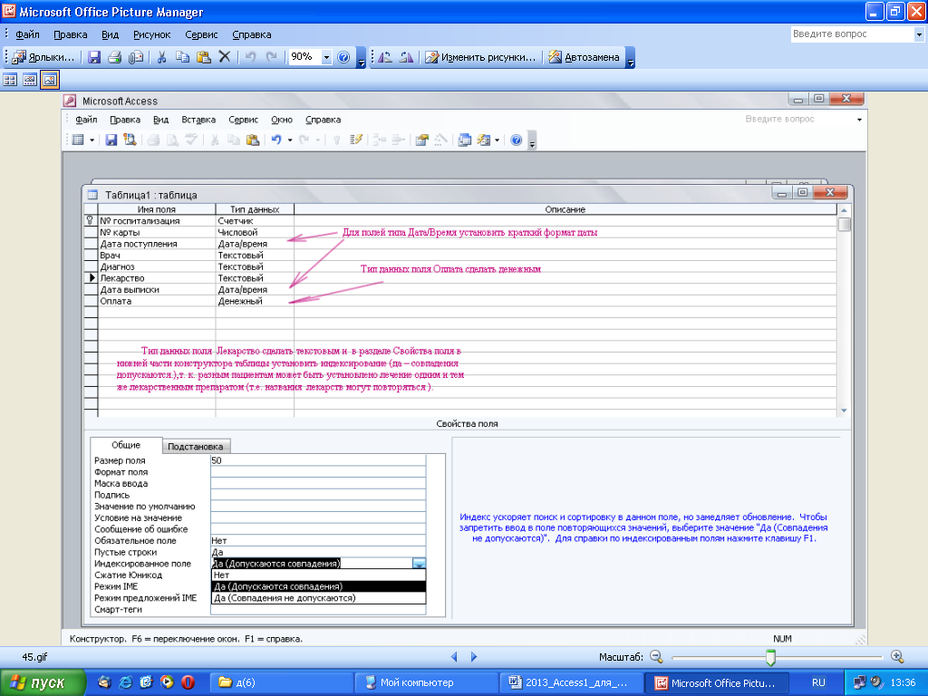The height and width of the screenshot is (696, 928).
Task: Click the Save icon in Picture Manager toolbar
Action: 94,57
